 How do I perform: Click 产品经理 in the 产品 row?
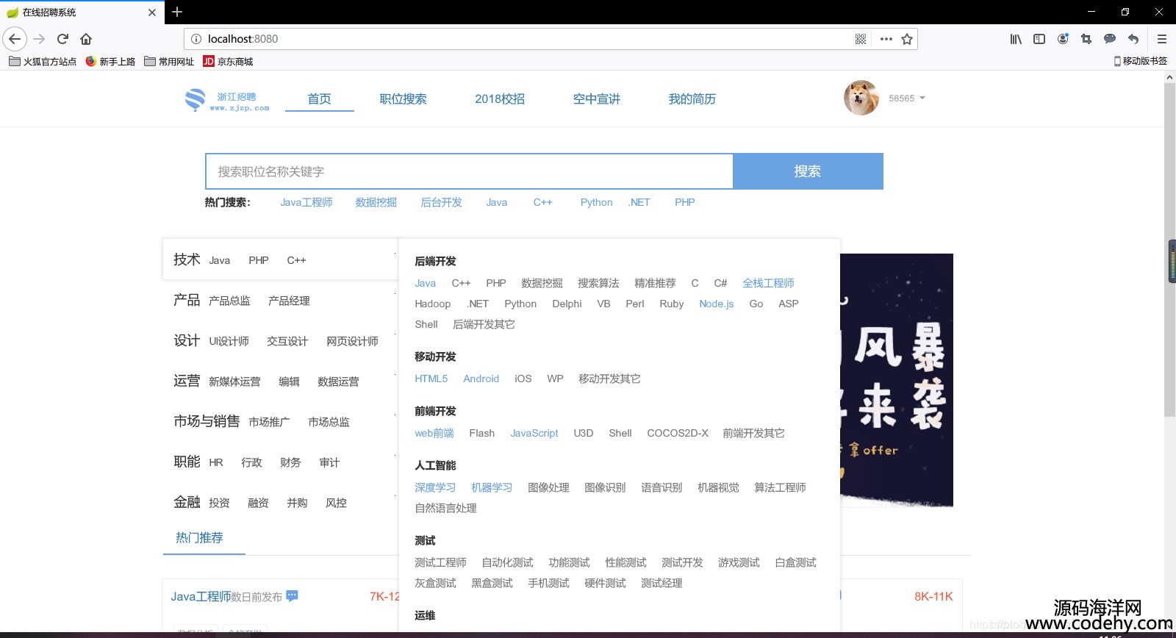pos(289,301)
